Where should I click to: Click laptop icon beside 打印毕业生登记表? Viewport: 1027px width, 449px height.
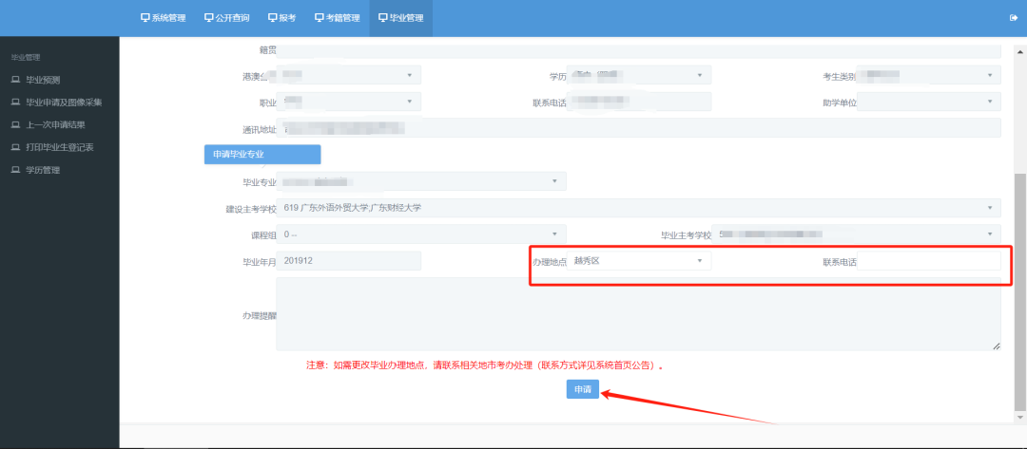coord(16,148)
